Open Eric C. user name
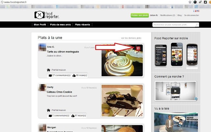The width and height of the screenshot is (211, 132). pos(51,47)
